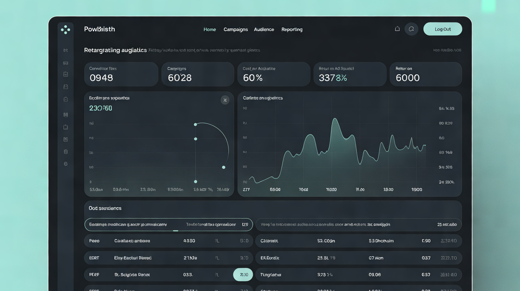Click the "Calatailt" row in the right table
The height and width of the screenshot is (291, 520).
pos(359,241)
